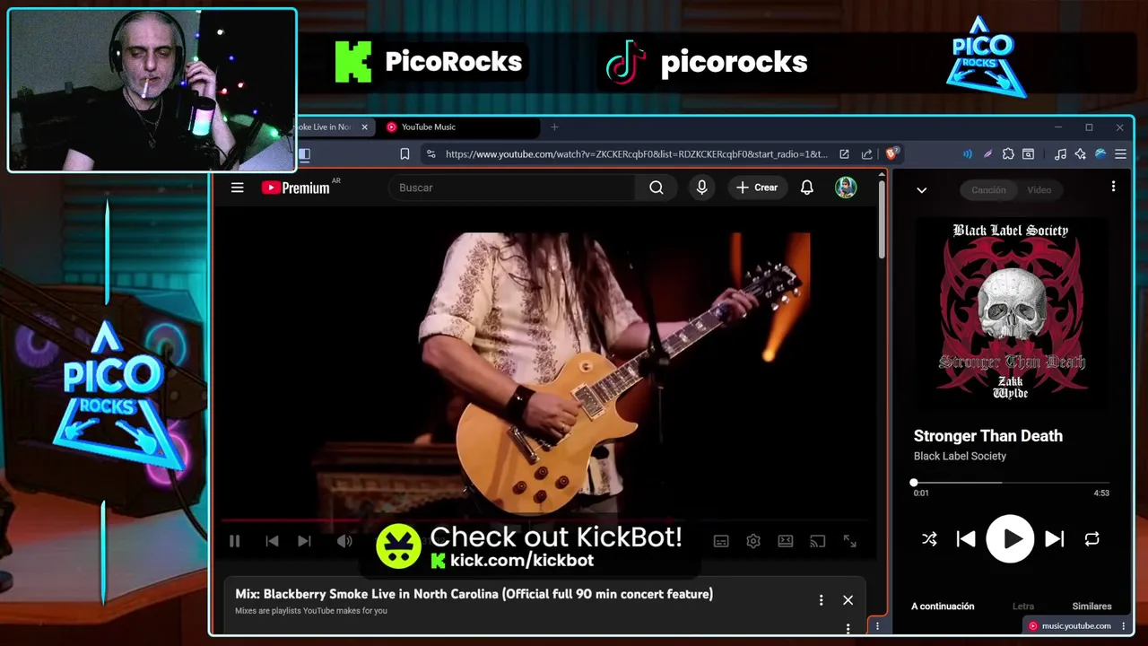The image size is (1148, 646).
Task: Bookmark this page from address bar
Action: click(x=404, y=154)
